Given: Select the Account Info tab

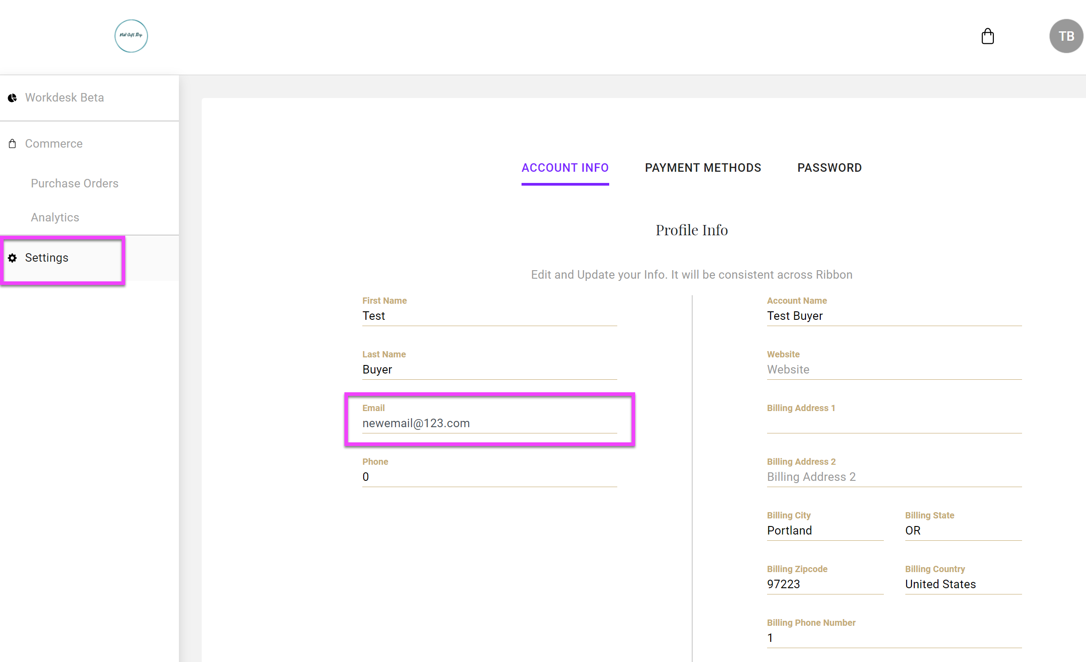Looking at the screenshot, I should pyautogui.click(x=565, y=168).
